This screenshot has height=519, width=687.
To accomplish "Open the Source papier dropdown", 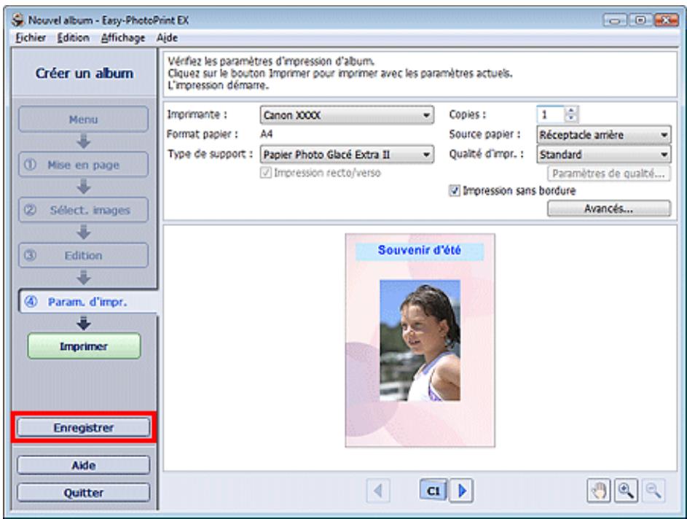I will [x=603, y=135].
